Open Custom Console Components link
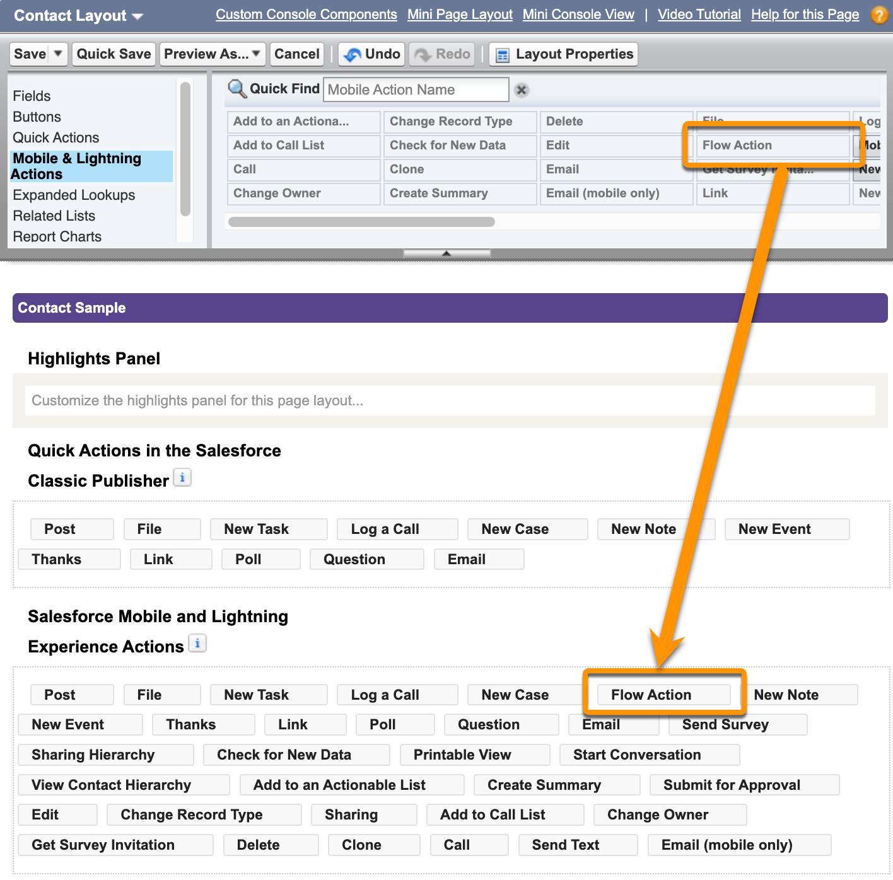This screenshot has height=880, width=893. coord(306,14)
